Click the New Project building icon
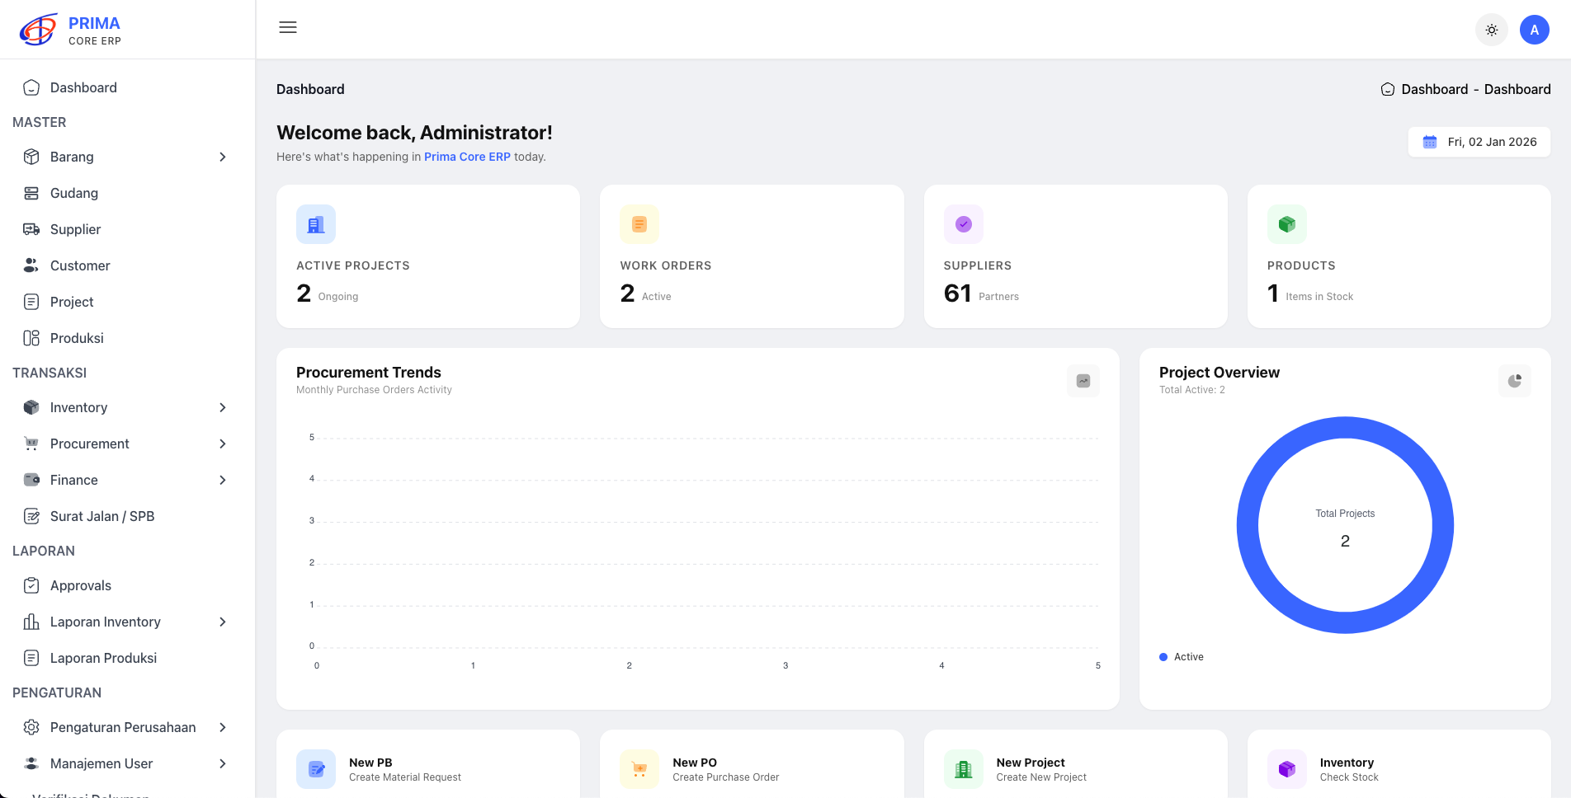Image resolution: width=1571 pixels, height=798 pixels. (x=964, y=769)
